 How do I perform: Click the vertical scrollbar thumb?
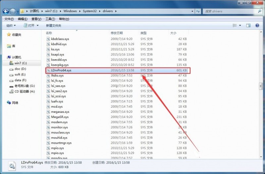(x=261, y=86)
